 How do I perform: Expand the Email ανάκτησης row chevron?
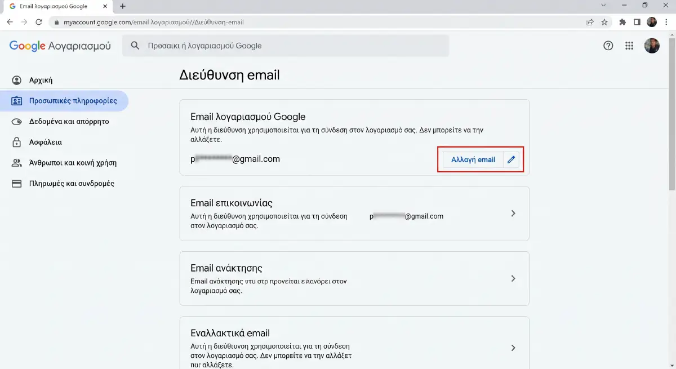513,278
